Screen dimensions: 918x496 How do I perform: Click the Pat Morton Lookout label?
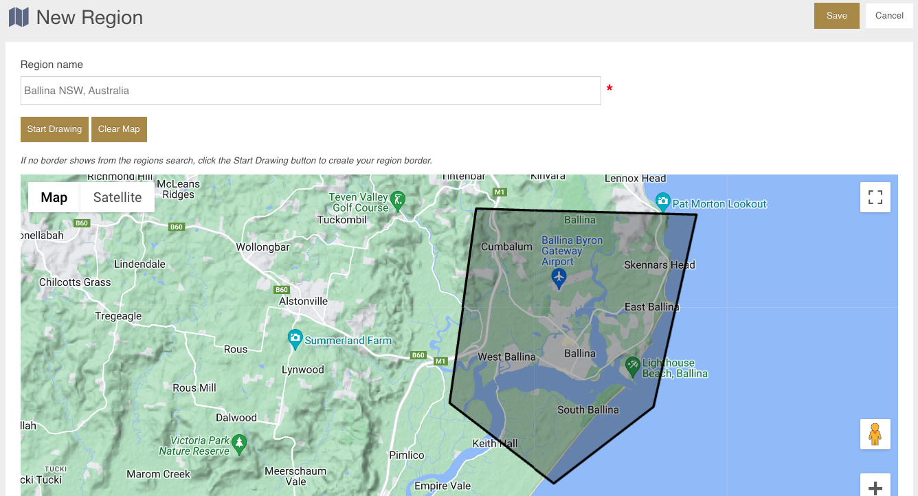point(719,204)
